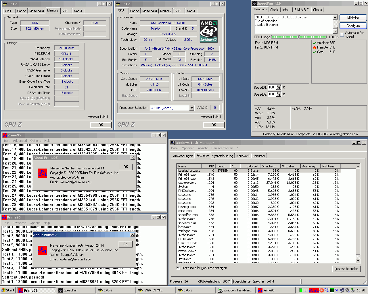The width and height of the screenshot is (368, 294).
Task: Open Datei menu in Task-Manager
Action: (175, 148)
